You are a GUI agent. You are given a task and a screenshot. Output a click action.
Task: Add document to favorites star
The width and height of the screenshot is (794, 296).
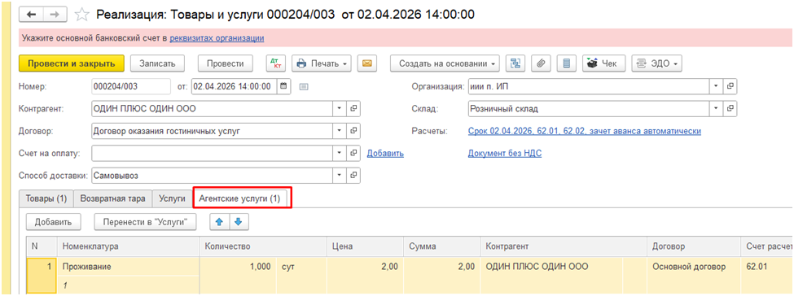[x=81, y=15]
